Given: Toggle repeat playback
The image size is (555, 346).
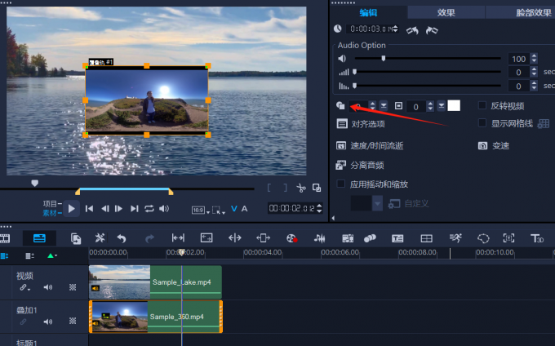Looking at the screenshot, I should [x=149, y=209].
